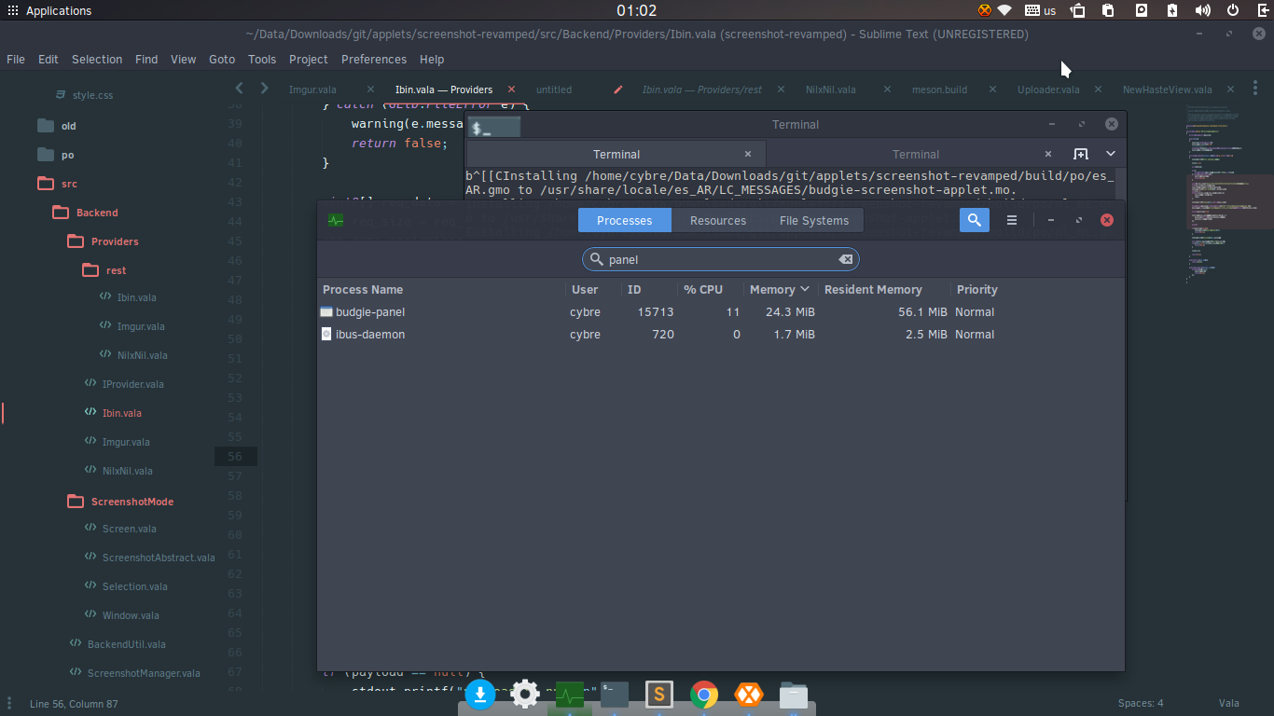Close the second Terminal tab
This screenshot has width=1274, height=716.
(1048, 154)
